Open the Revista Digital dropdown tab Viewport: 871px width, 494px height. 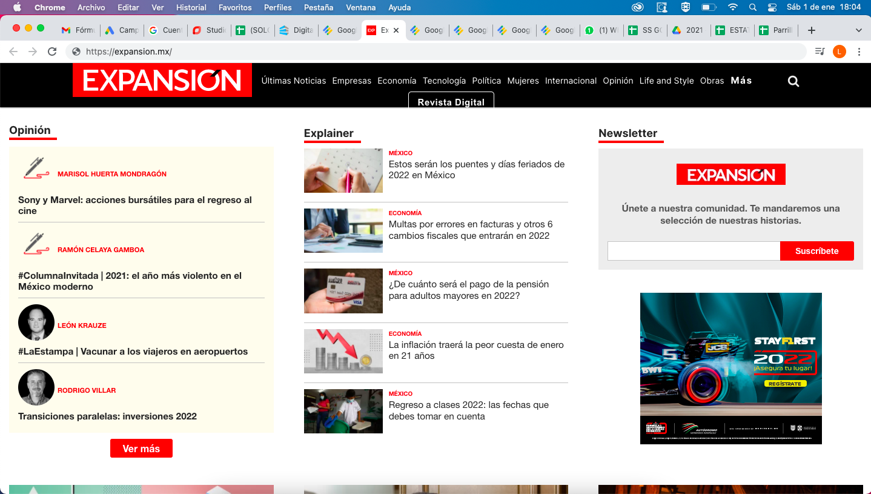coord(451,101)
